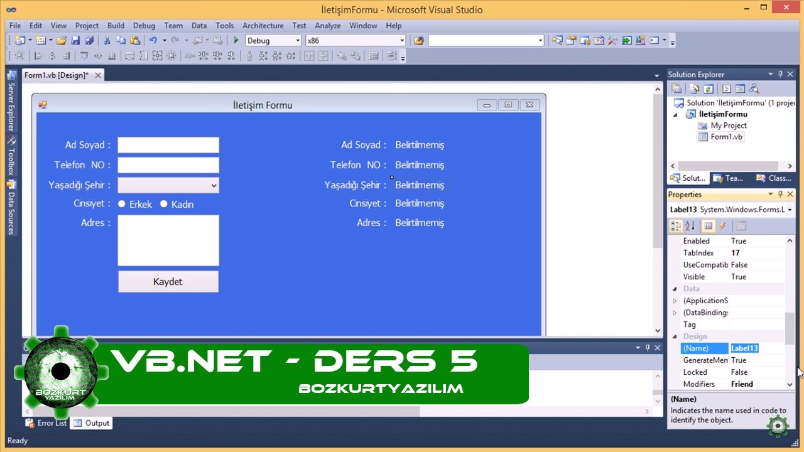The image size is (804, 452).
Task: Open the Yaşadığı Şehir combo box
Action: point(214,185)
